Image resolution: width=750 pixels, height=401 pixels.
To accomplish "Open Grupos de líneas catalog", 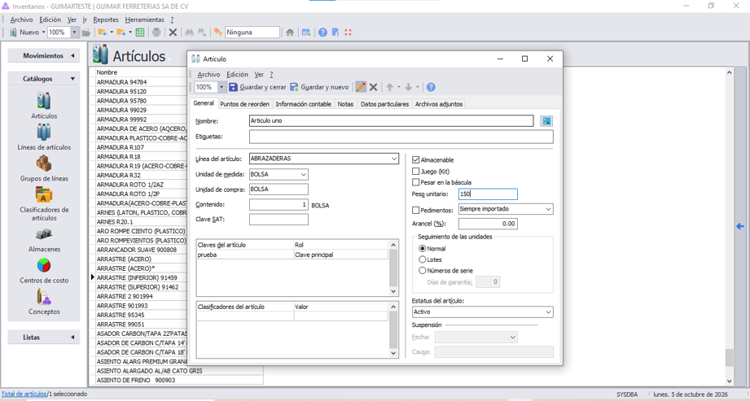I will point(43,163).
